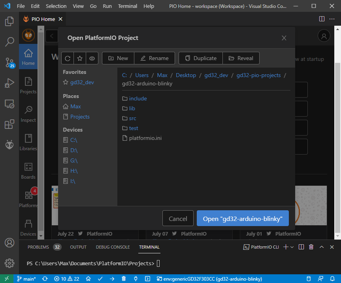Open PIO Devices section
The width and height of the screenshot is (341, 283).
tap(28, 228)
